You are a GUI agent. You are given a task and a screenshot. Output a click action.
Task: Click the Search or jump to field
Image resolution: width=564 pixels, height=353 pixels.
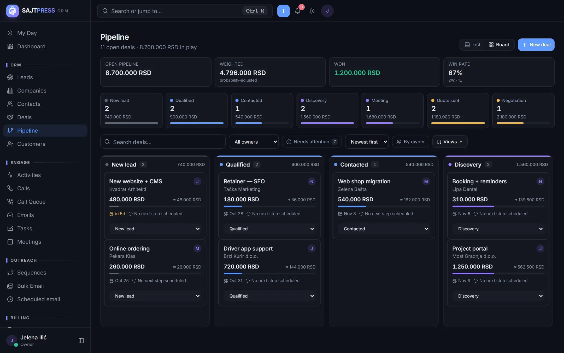185,11
